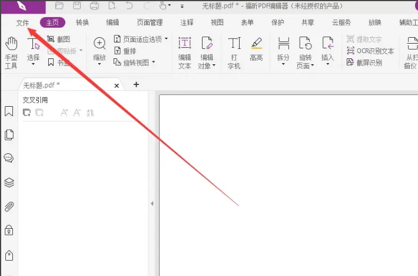Click the Edit Text (编辑文本) tool
This screenshot has width=418, height=276.
tap(185, 52)
